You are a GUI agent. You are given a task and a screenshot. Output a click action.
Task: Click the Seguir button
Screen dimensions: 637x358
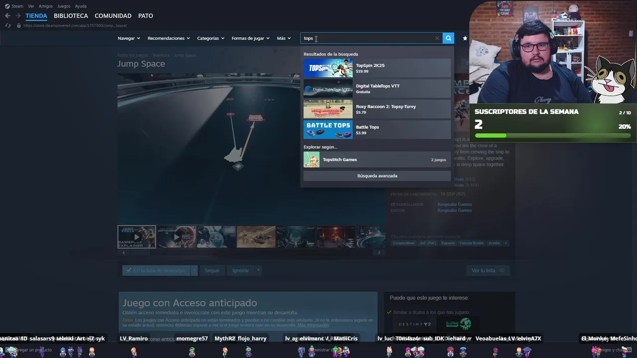212,270
